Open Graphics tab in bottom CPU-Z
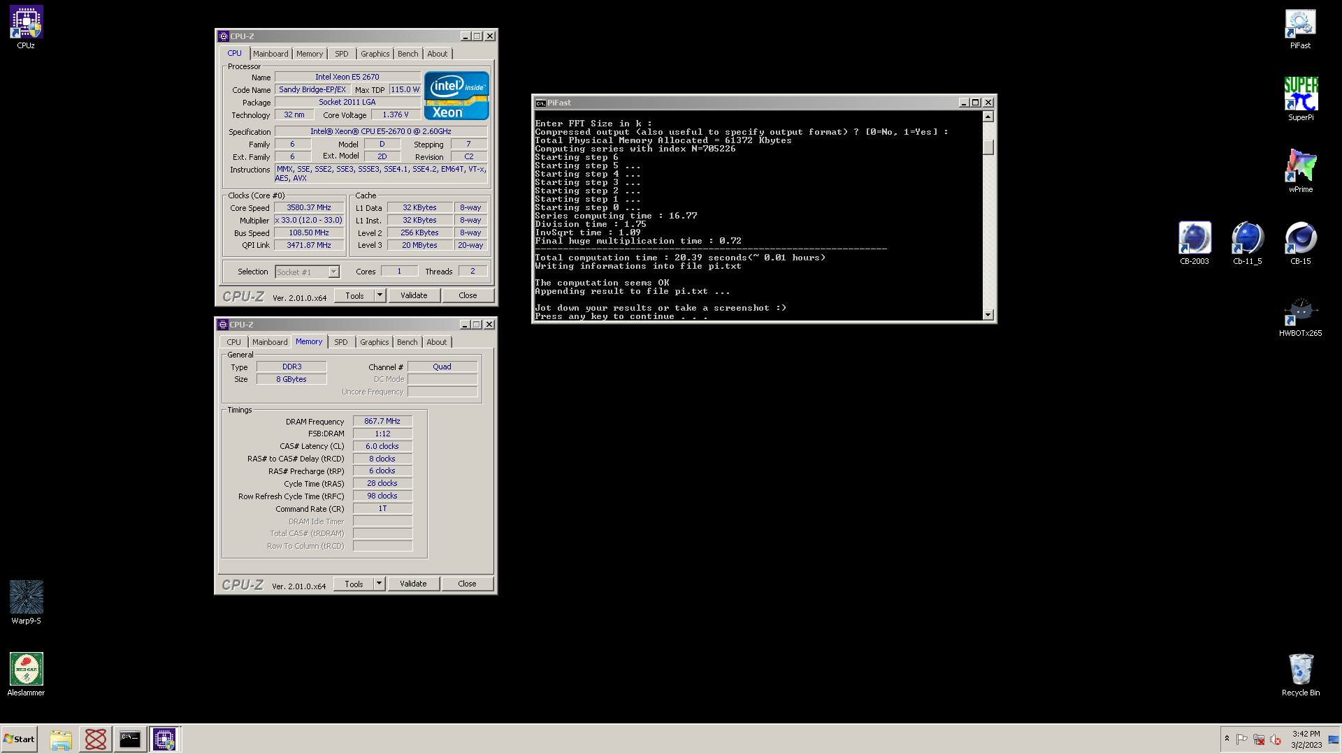1342x754 pixels. click(375, 342)
